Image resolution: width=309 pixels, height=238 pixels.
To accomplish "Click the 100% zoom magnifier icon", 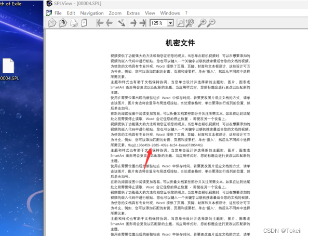I will click(190, 23).
